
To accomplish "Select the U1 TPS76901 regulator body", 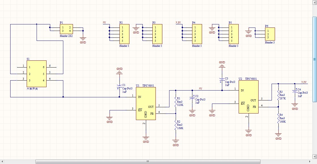I will tap(146, 104).
